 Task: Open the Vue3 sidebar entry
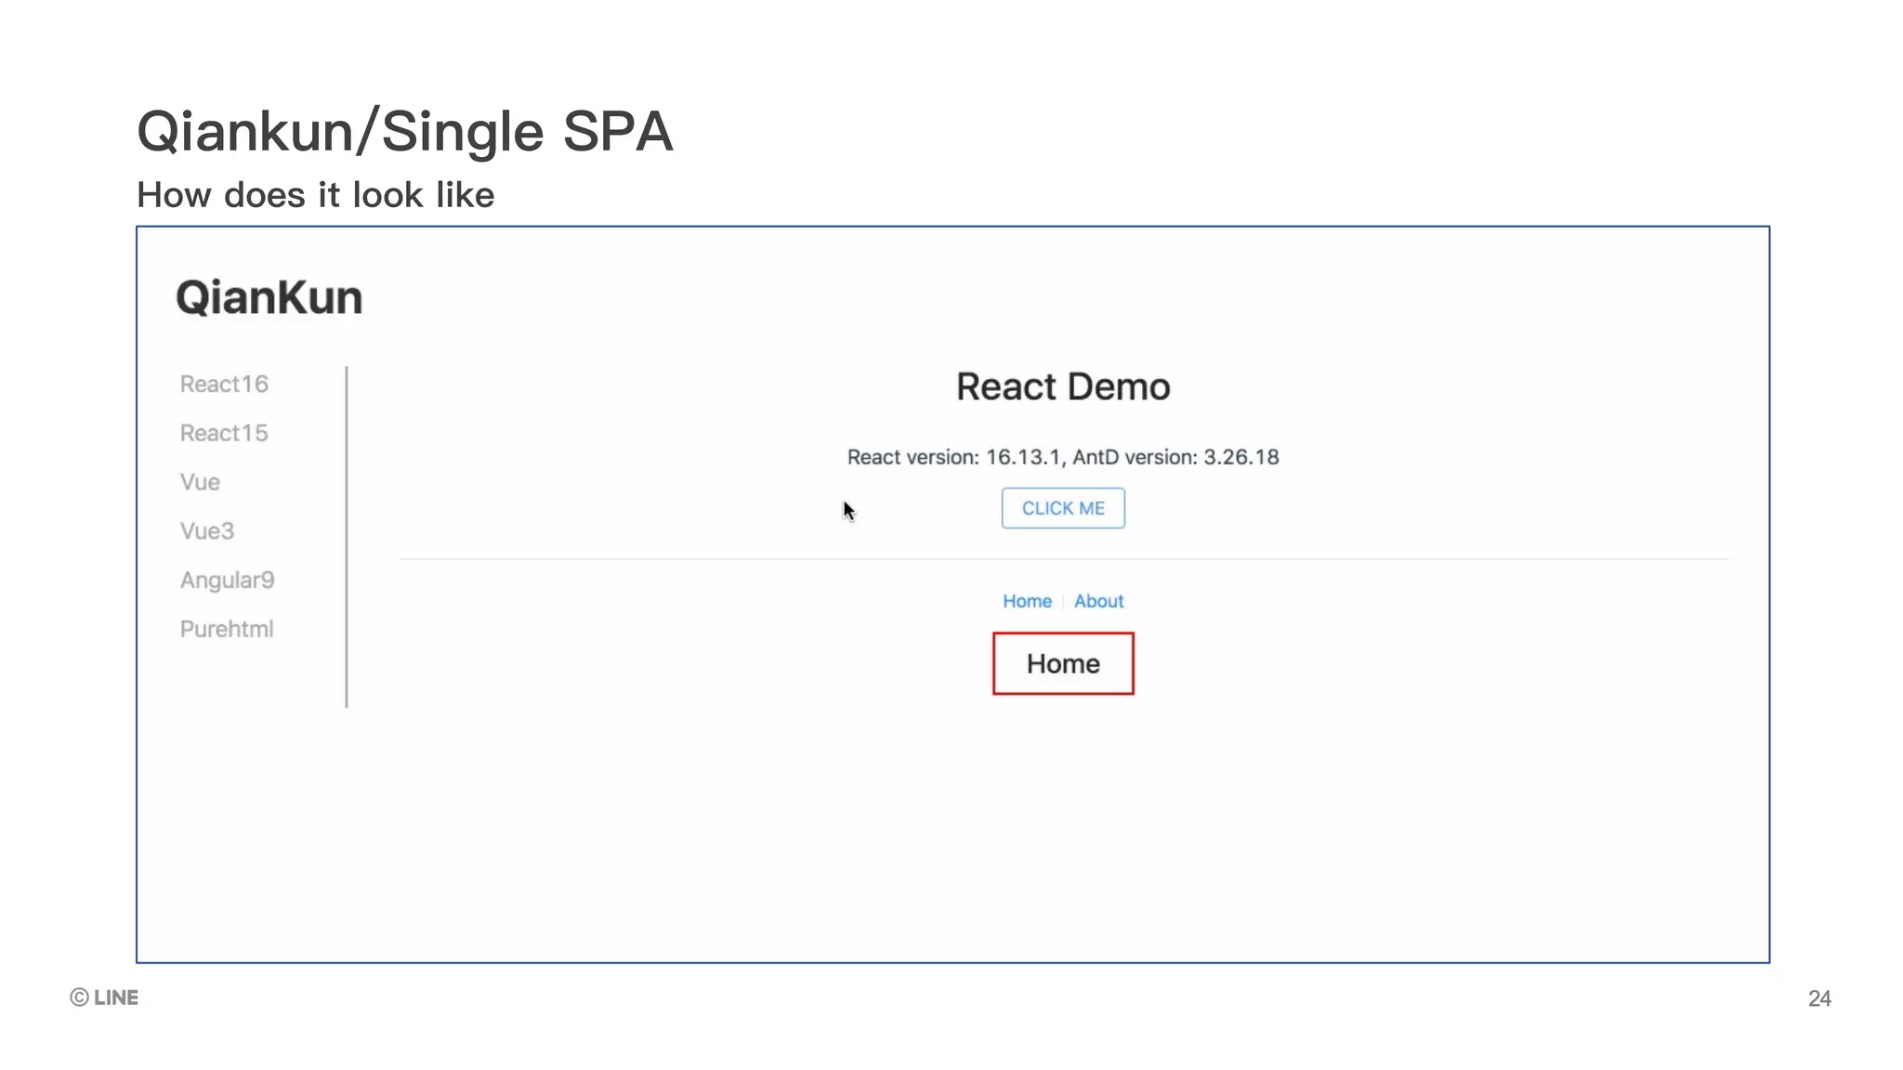tap(207, 531)
